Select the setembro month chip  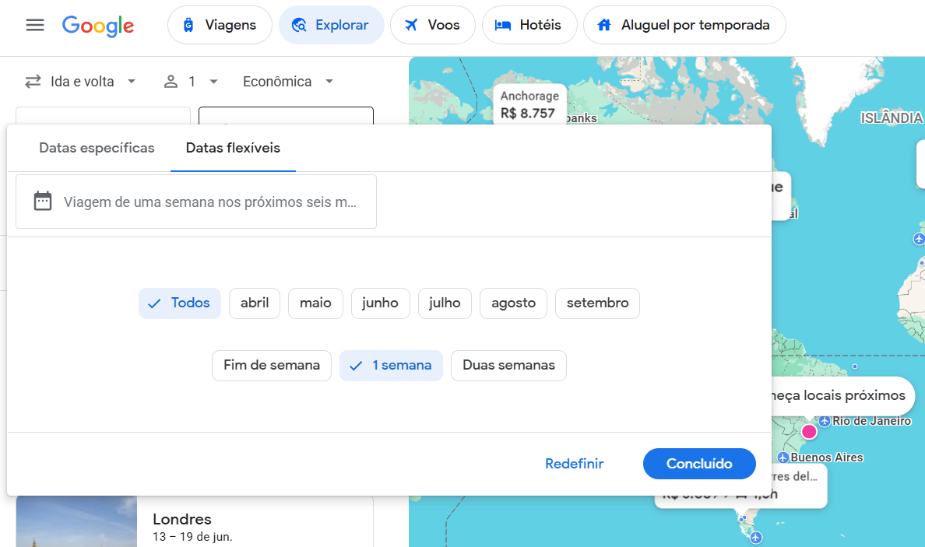(598, 303)
